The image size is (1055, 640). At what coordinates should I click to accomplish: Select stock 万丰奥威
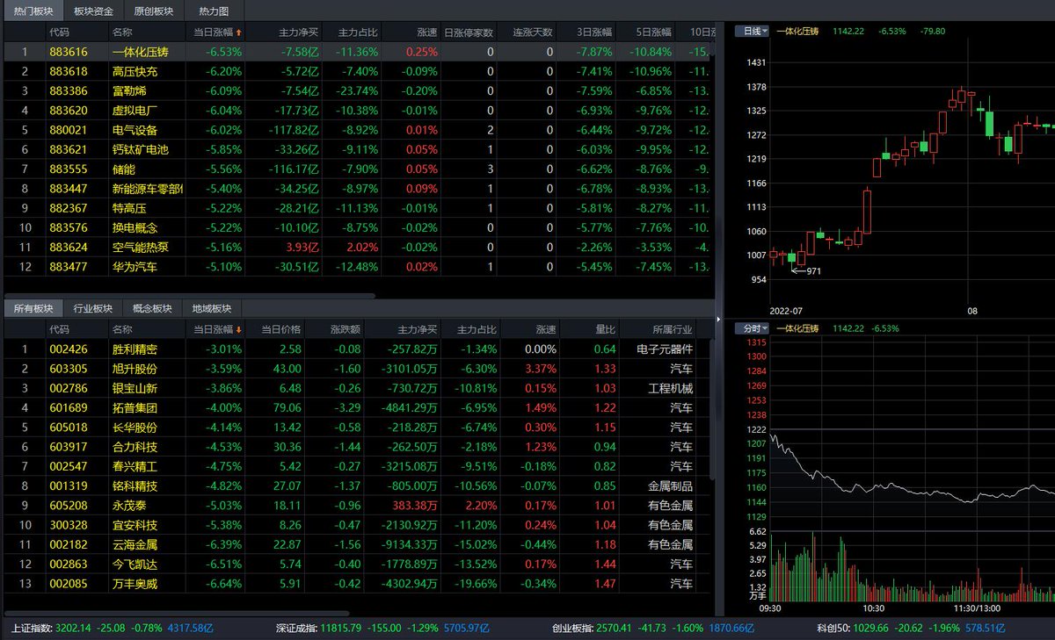[135, 583]
